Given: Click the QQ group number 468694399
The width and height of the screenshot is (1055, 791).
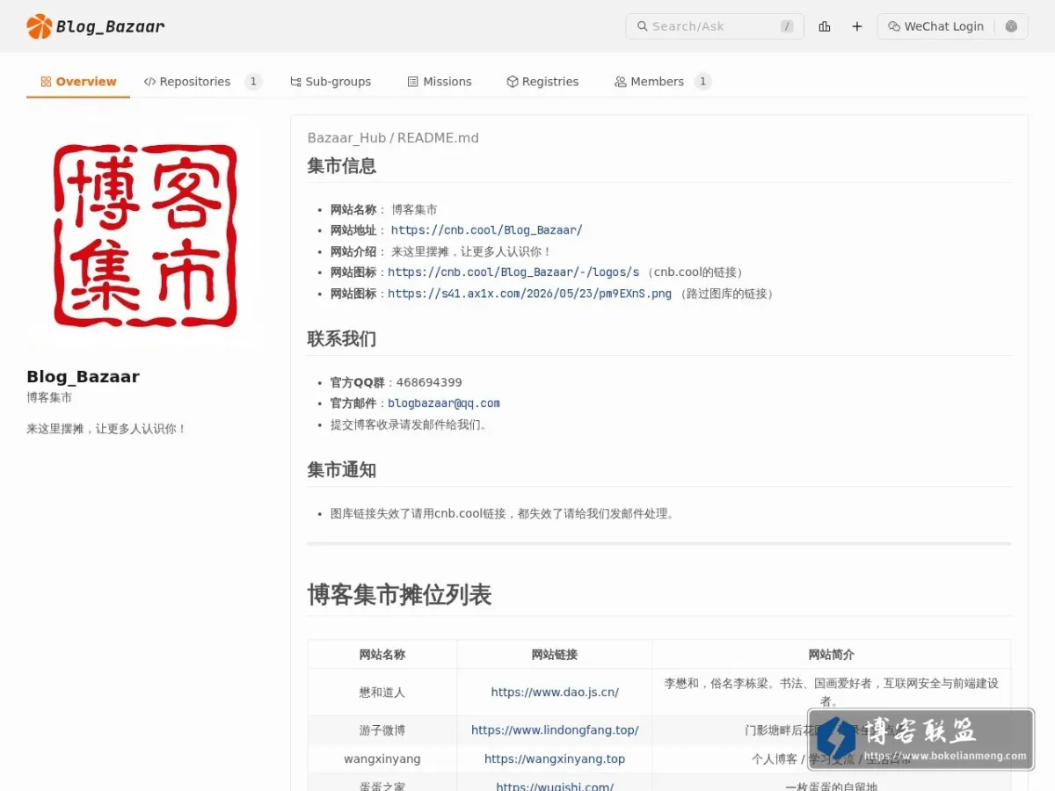Looking at the screenshot, I should click(429, 382).
